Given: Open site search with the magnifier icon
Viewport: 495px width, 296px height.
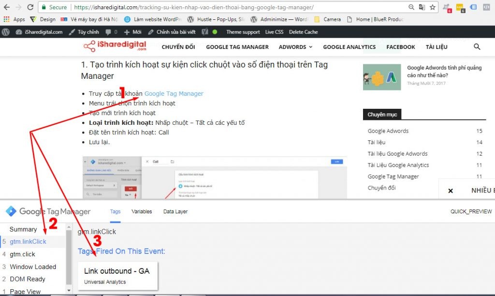Looking at the screenshot, I should (x=477, y=47).
